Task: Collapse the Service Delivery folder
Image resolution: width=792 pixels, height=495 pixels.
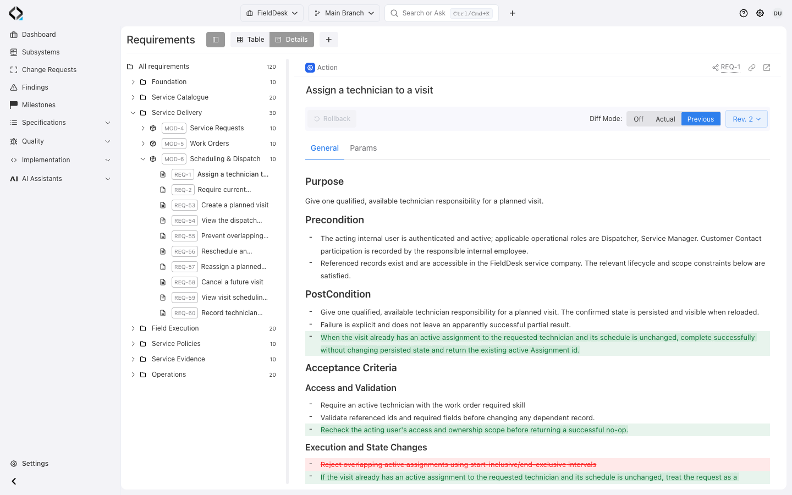Action: pyautogui.click(x=133, y=113)
